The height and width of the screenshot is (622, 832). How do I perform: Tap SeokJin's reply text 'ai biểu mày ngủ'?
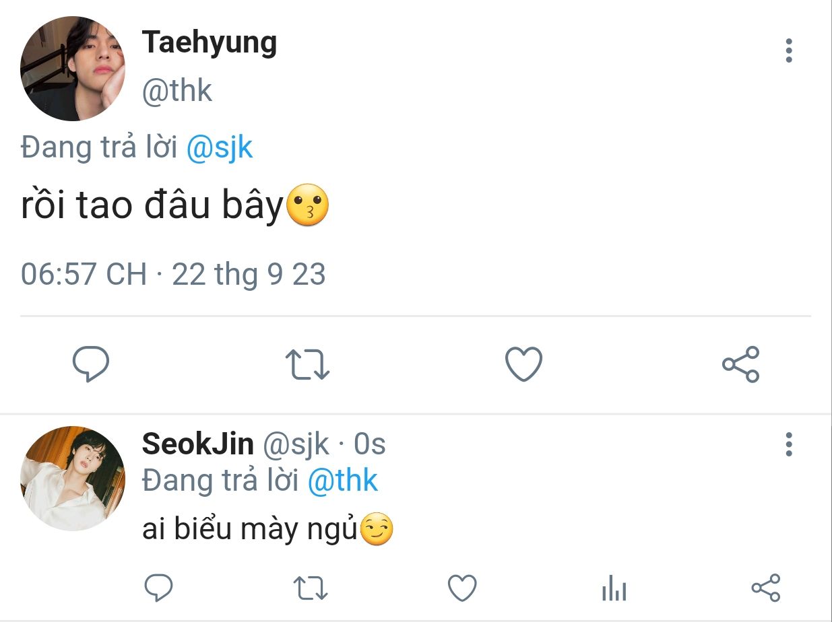249,530
